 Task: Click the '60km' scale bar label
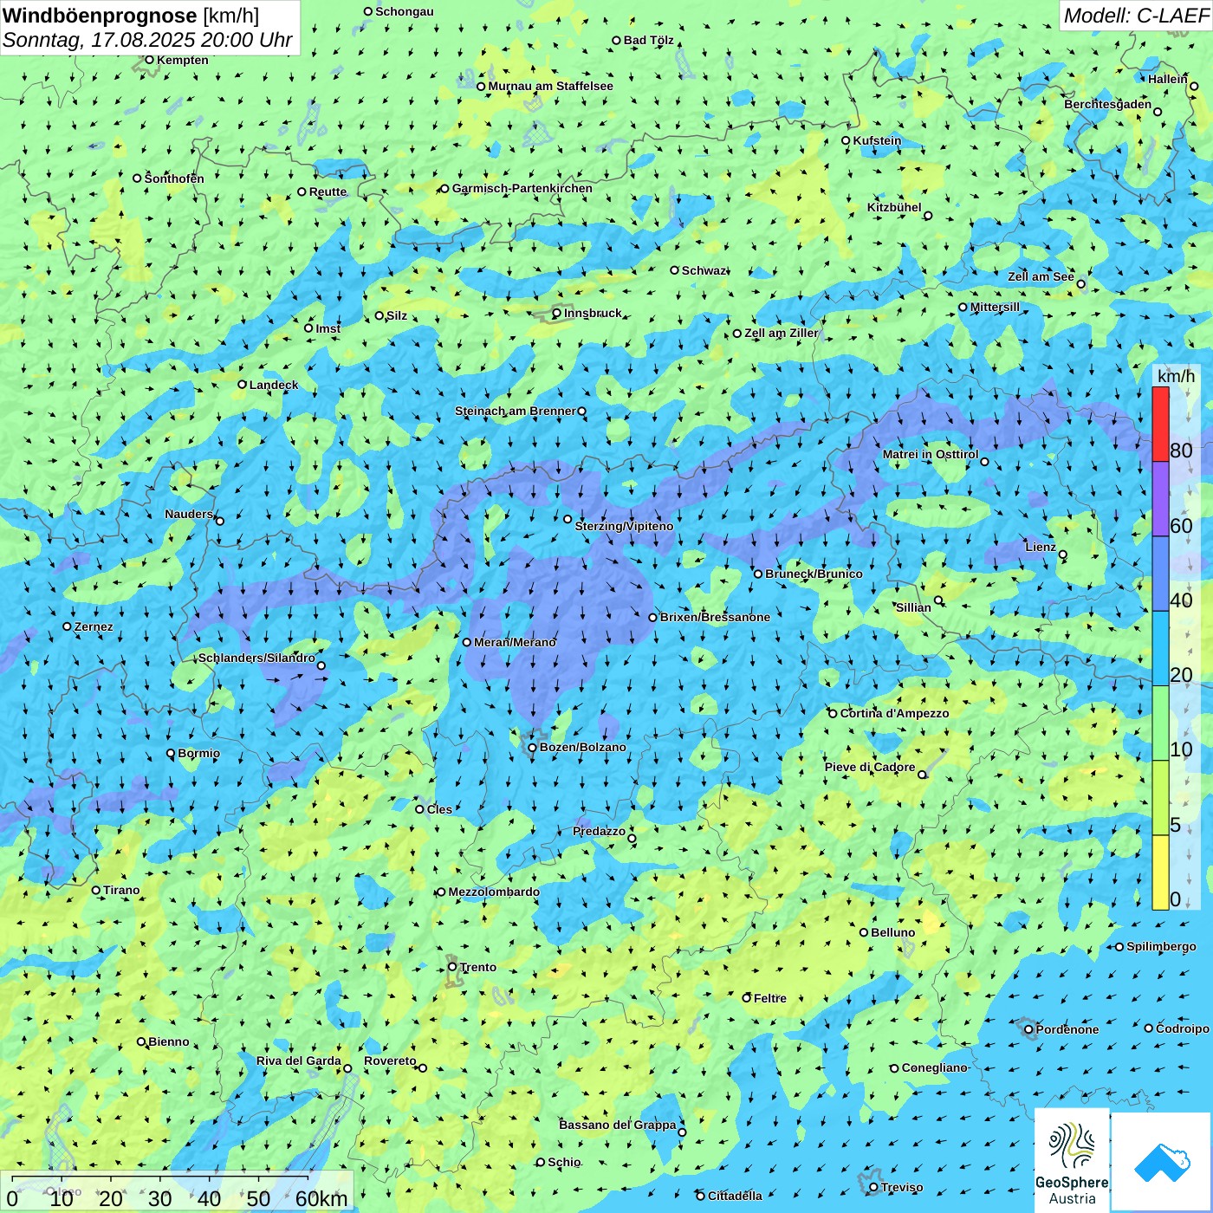point(321,1198)
